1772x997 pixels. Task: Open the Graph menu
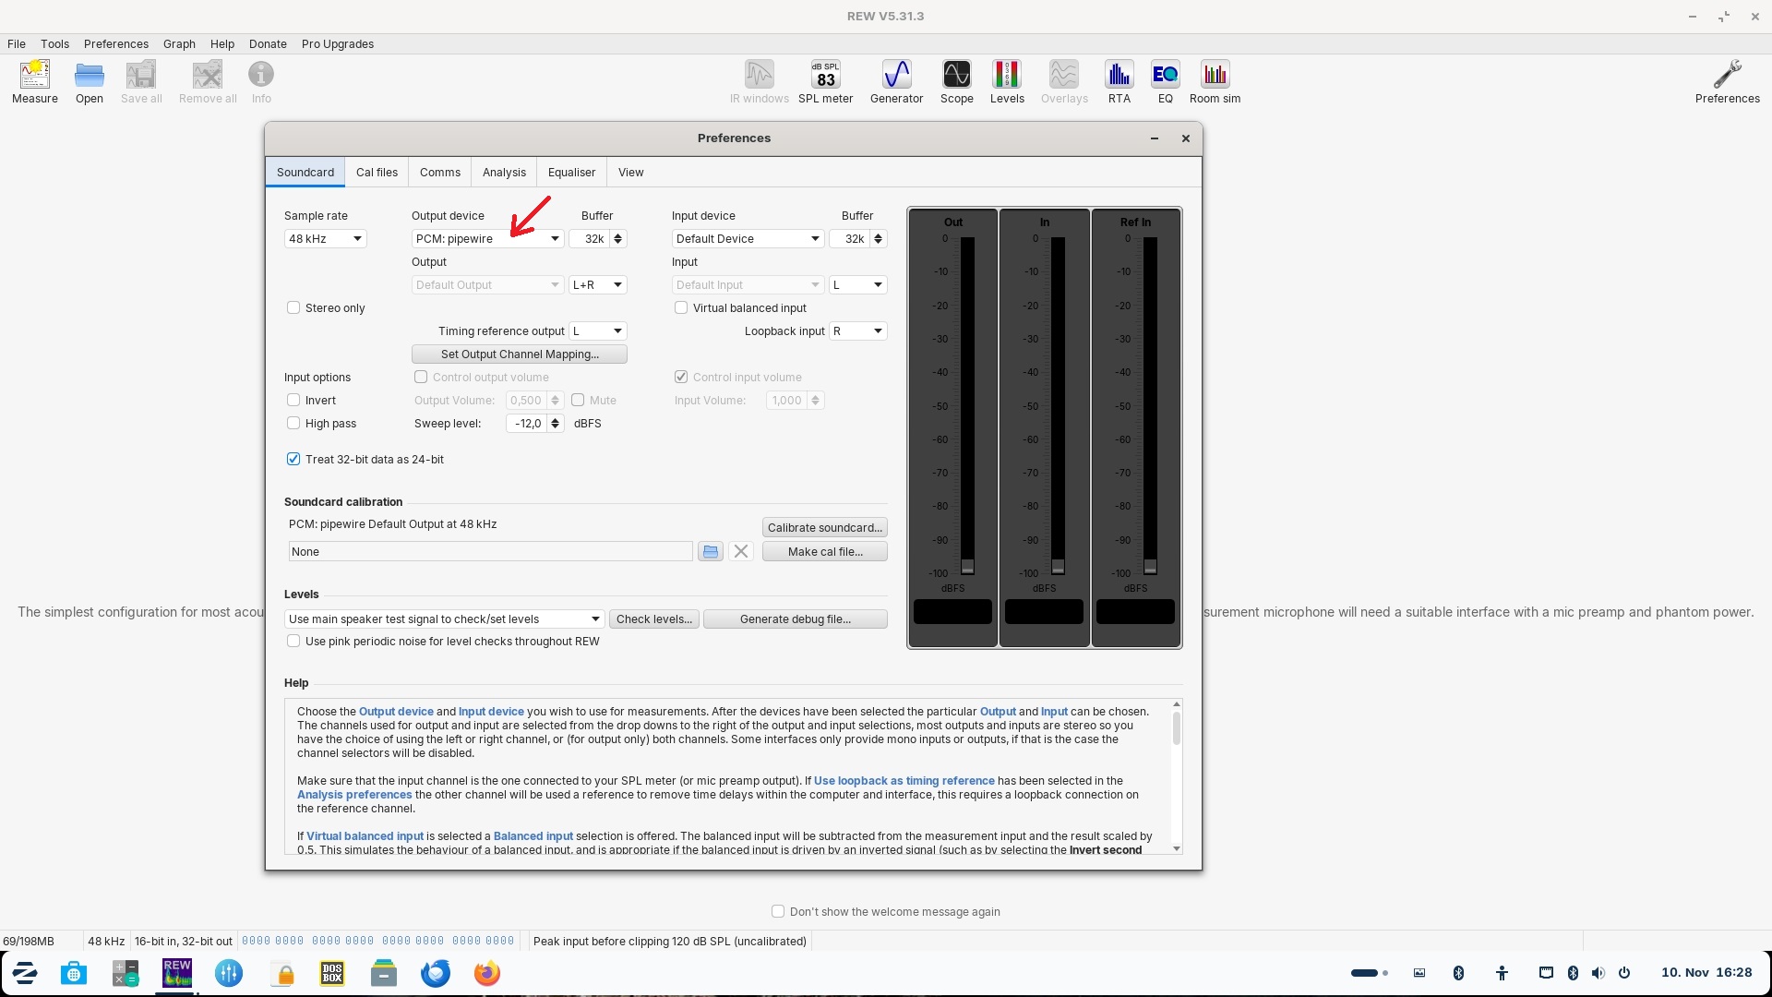(179, 44)
